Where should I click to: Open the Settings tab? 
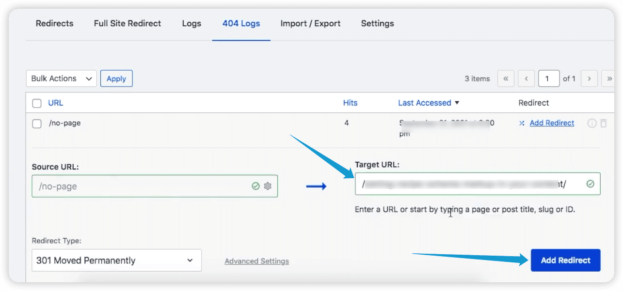(377, 23)
